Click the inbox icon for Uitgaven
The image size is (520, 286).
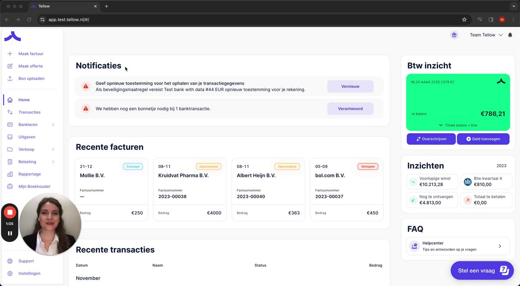pyautogui.click(x=10, y=137)
